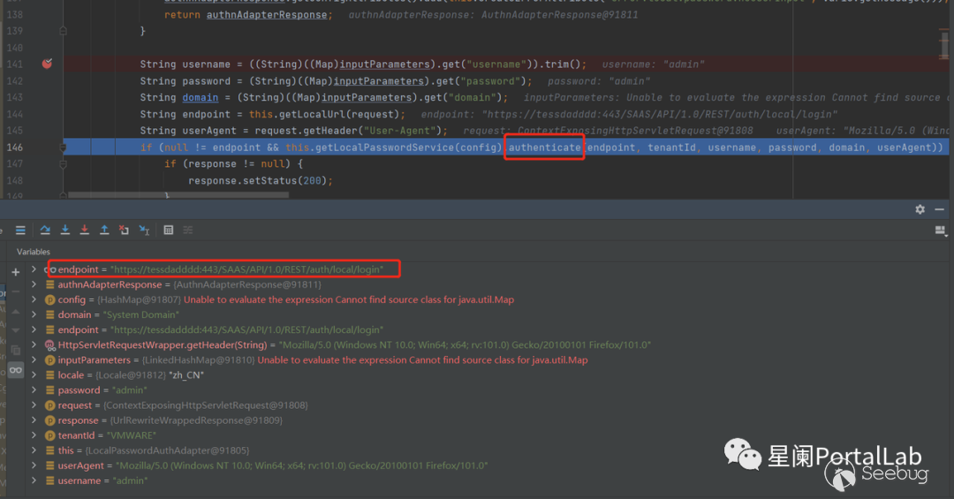Click the Trace Current Stream Chain icon
The height and width of the screenshot is (499, 954).
coord(188,230)
